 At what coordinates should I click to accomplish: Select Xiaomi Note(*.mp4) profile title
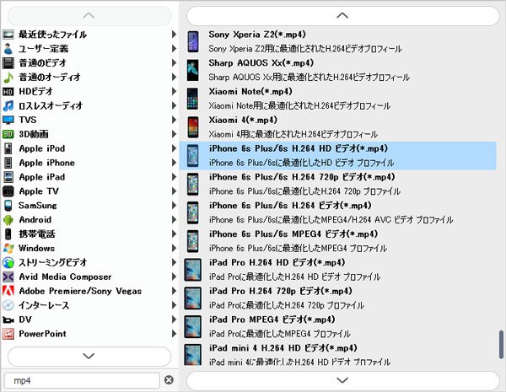[x=250, y=92]
